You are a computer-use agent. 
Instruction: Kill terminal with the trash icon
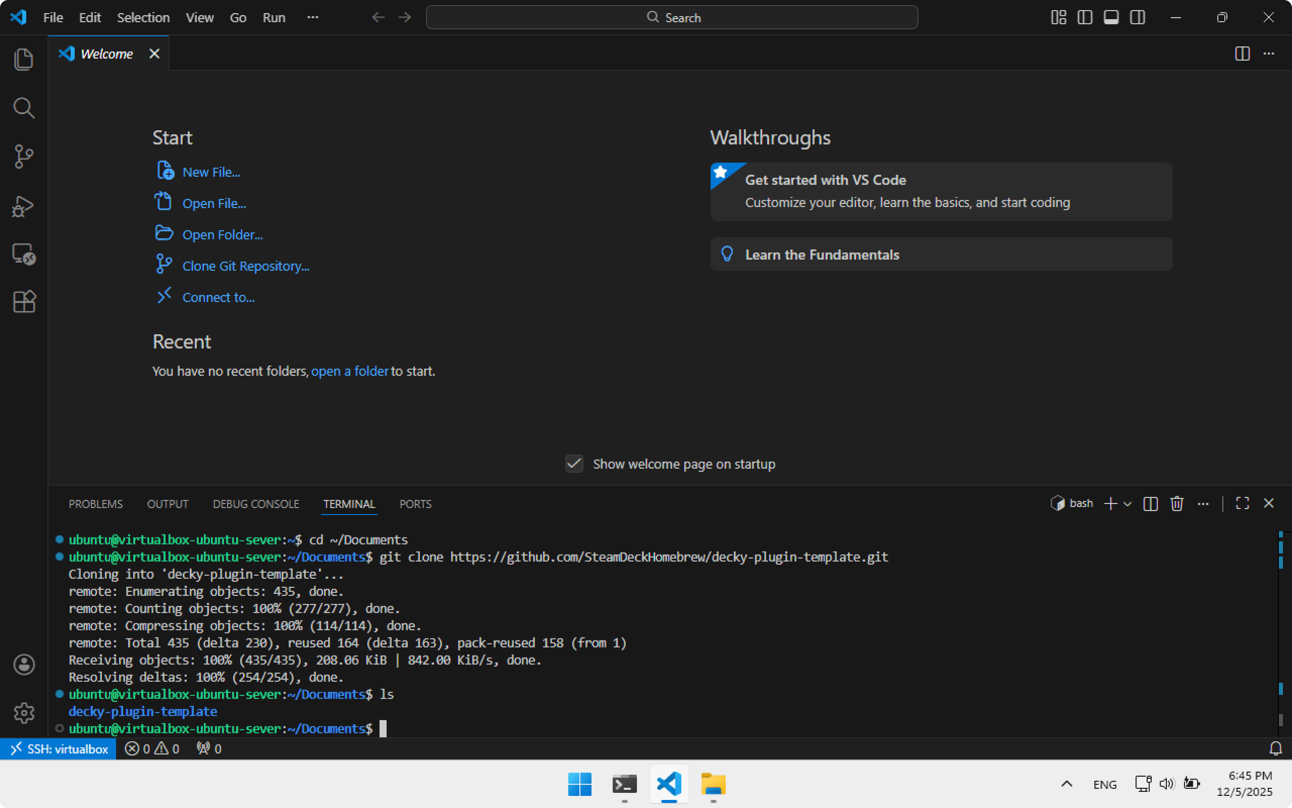1177,503
